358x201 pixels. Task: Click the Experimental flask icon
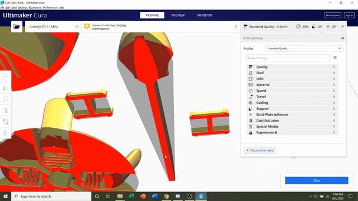tap(251, 132)
